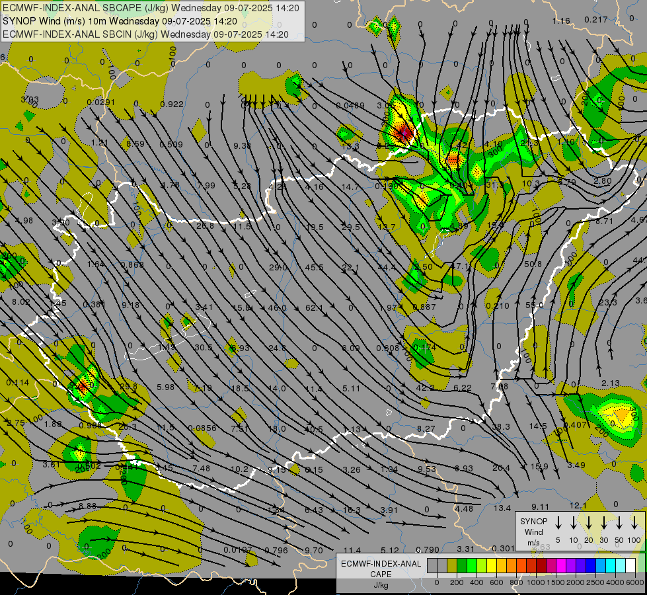Click the 5 m/s wind arrow in legend
Viewport: 647px width, 595px height.
[x=558, y=523]
